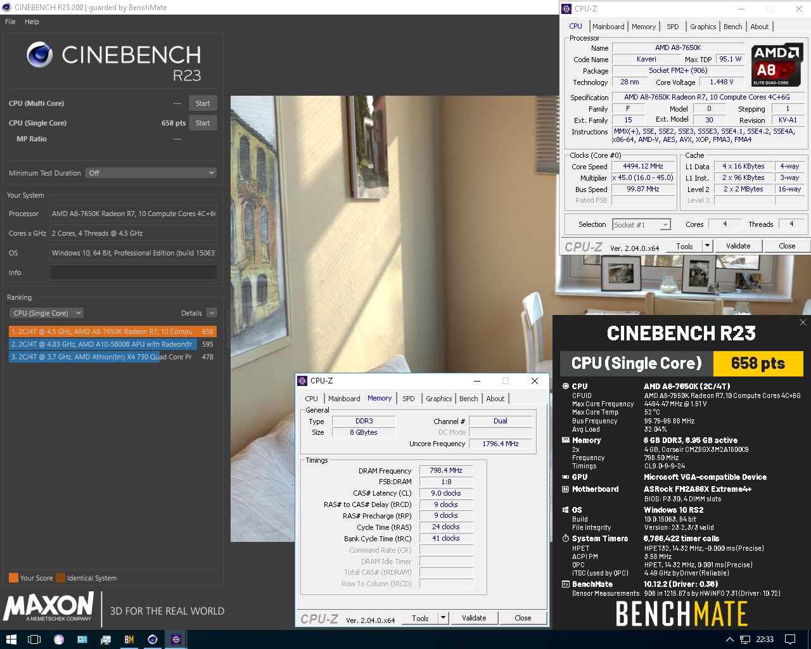Switch to Bench tab in top CPU-Z window
The image size is (811, 649).
point(733,27)
